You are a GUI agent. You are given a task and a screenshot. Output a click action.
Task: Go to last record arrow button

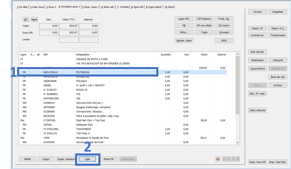tap(238, 159)
